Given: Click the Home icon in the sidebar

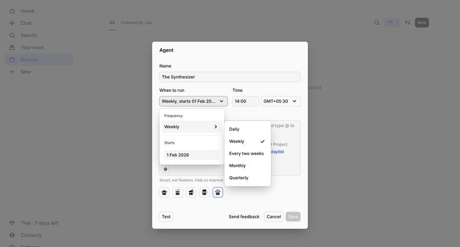Looking at the screenshot, I should (x=12, y=11).
